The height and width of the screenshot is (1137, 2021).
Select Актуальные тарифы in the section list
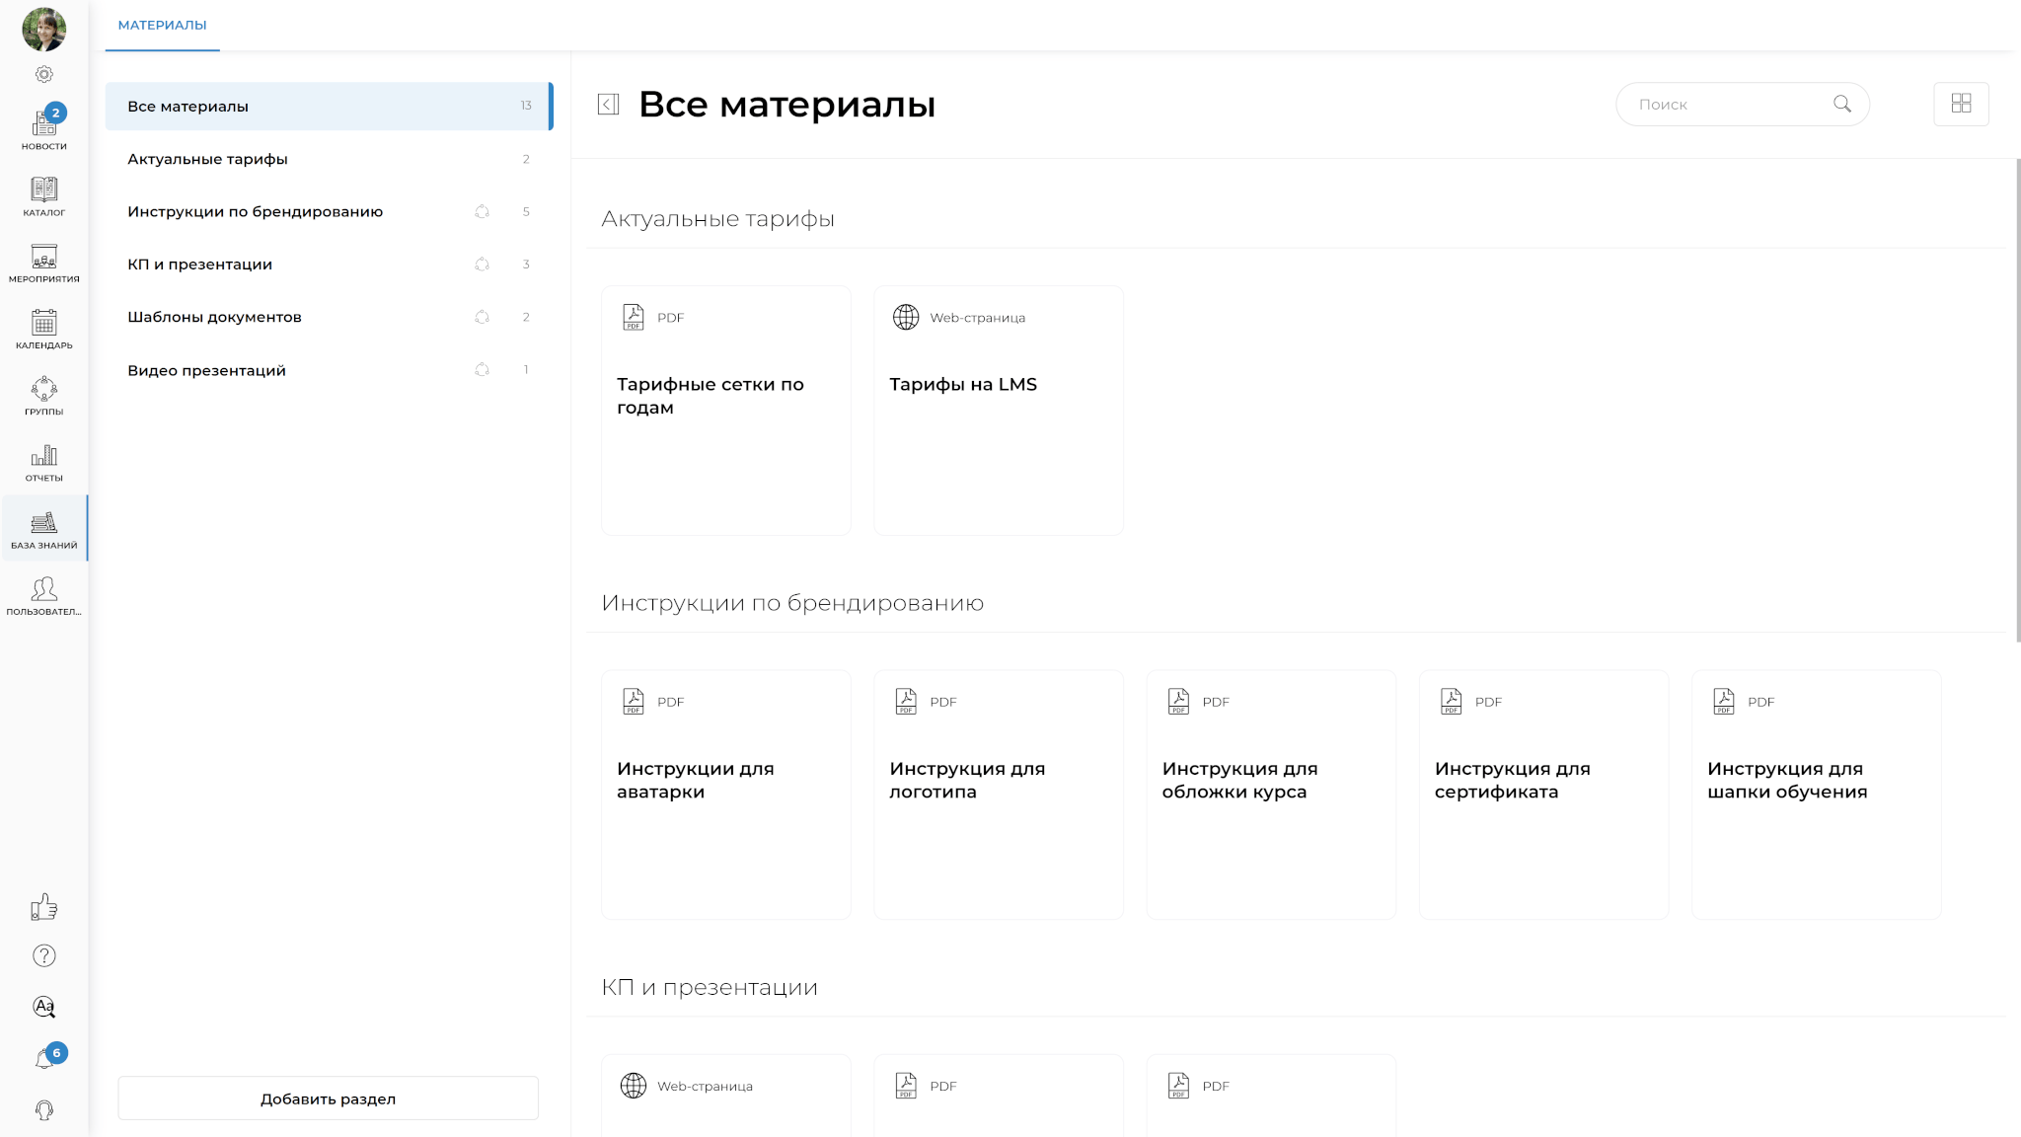(x=207, y=158)
